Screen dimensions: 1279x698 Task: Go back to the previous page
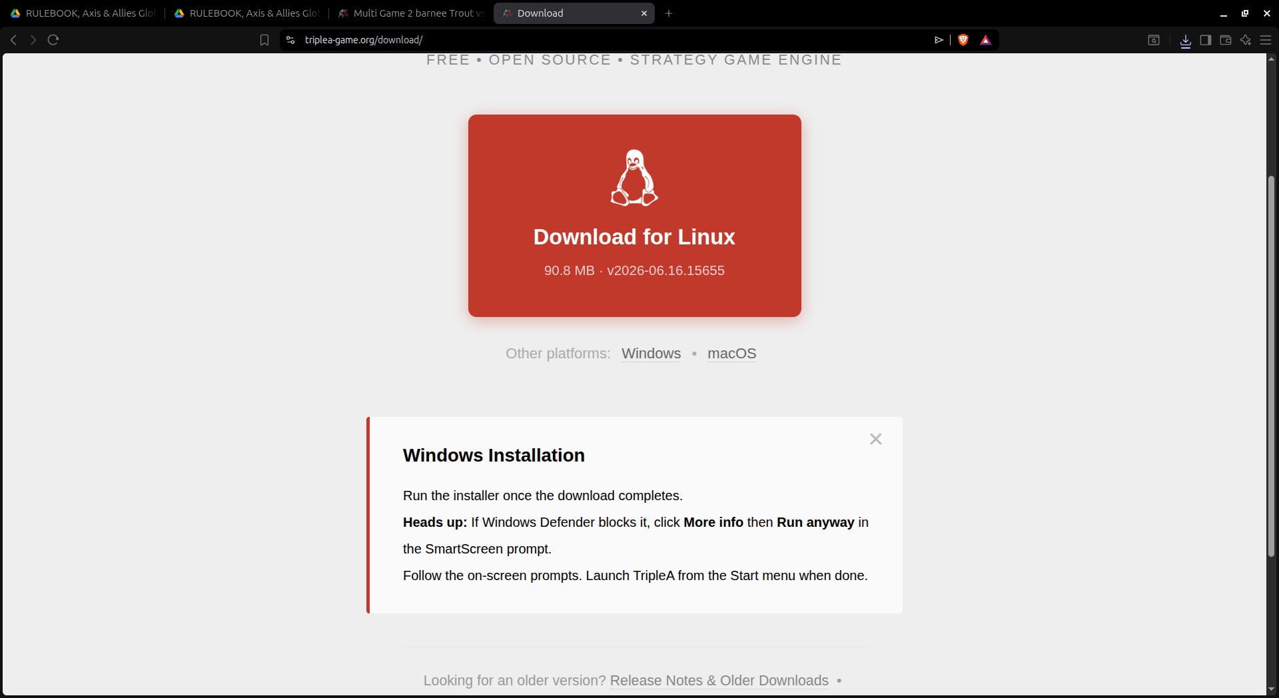(x=13, y=40)
